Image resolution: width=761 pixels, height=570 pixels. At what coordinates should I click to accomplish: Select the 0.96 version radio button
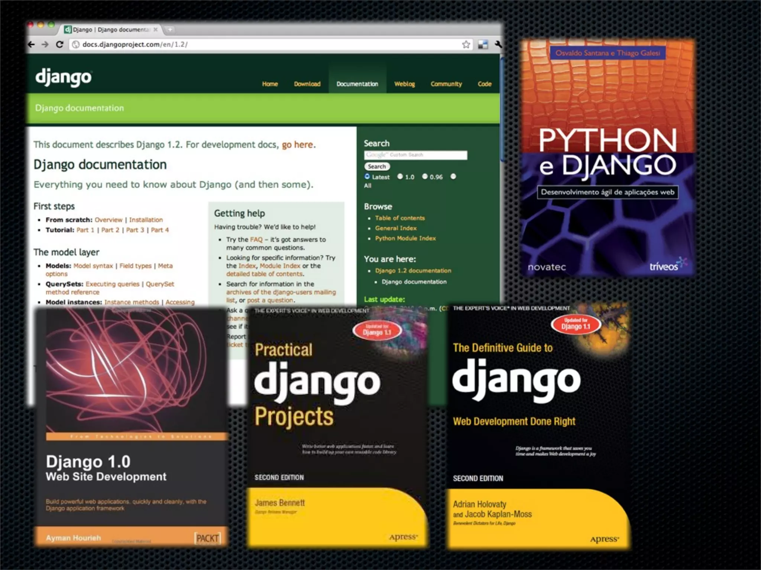point(425,177)
